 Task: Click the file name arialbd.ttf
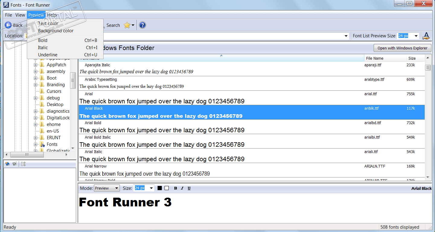pyautogui.click(x=373, y=123)
